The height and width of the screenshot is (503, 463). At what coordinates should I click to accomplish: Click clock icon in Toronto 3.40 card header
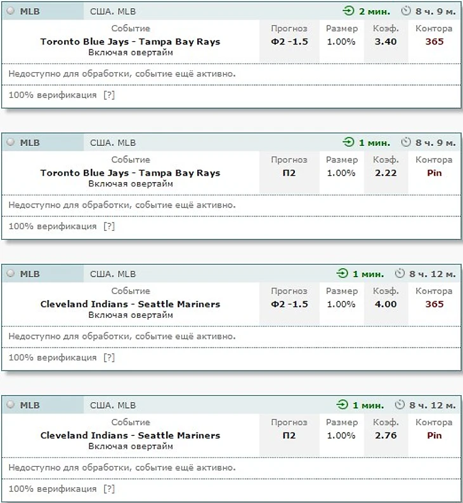406,11
